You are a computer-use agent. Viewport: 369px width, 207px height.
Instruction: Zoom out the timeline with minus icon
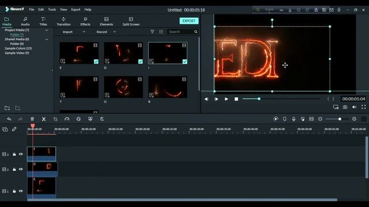point(321,119)
